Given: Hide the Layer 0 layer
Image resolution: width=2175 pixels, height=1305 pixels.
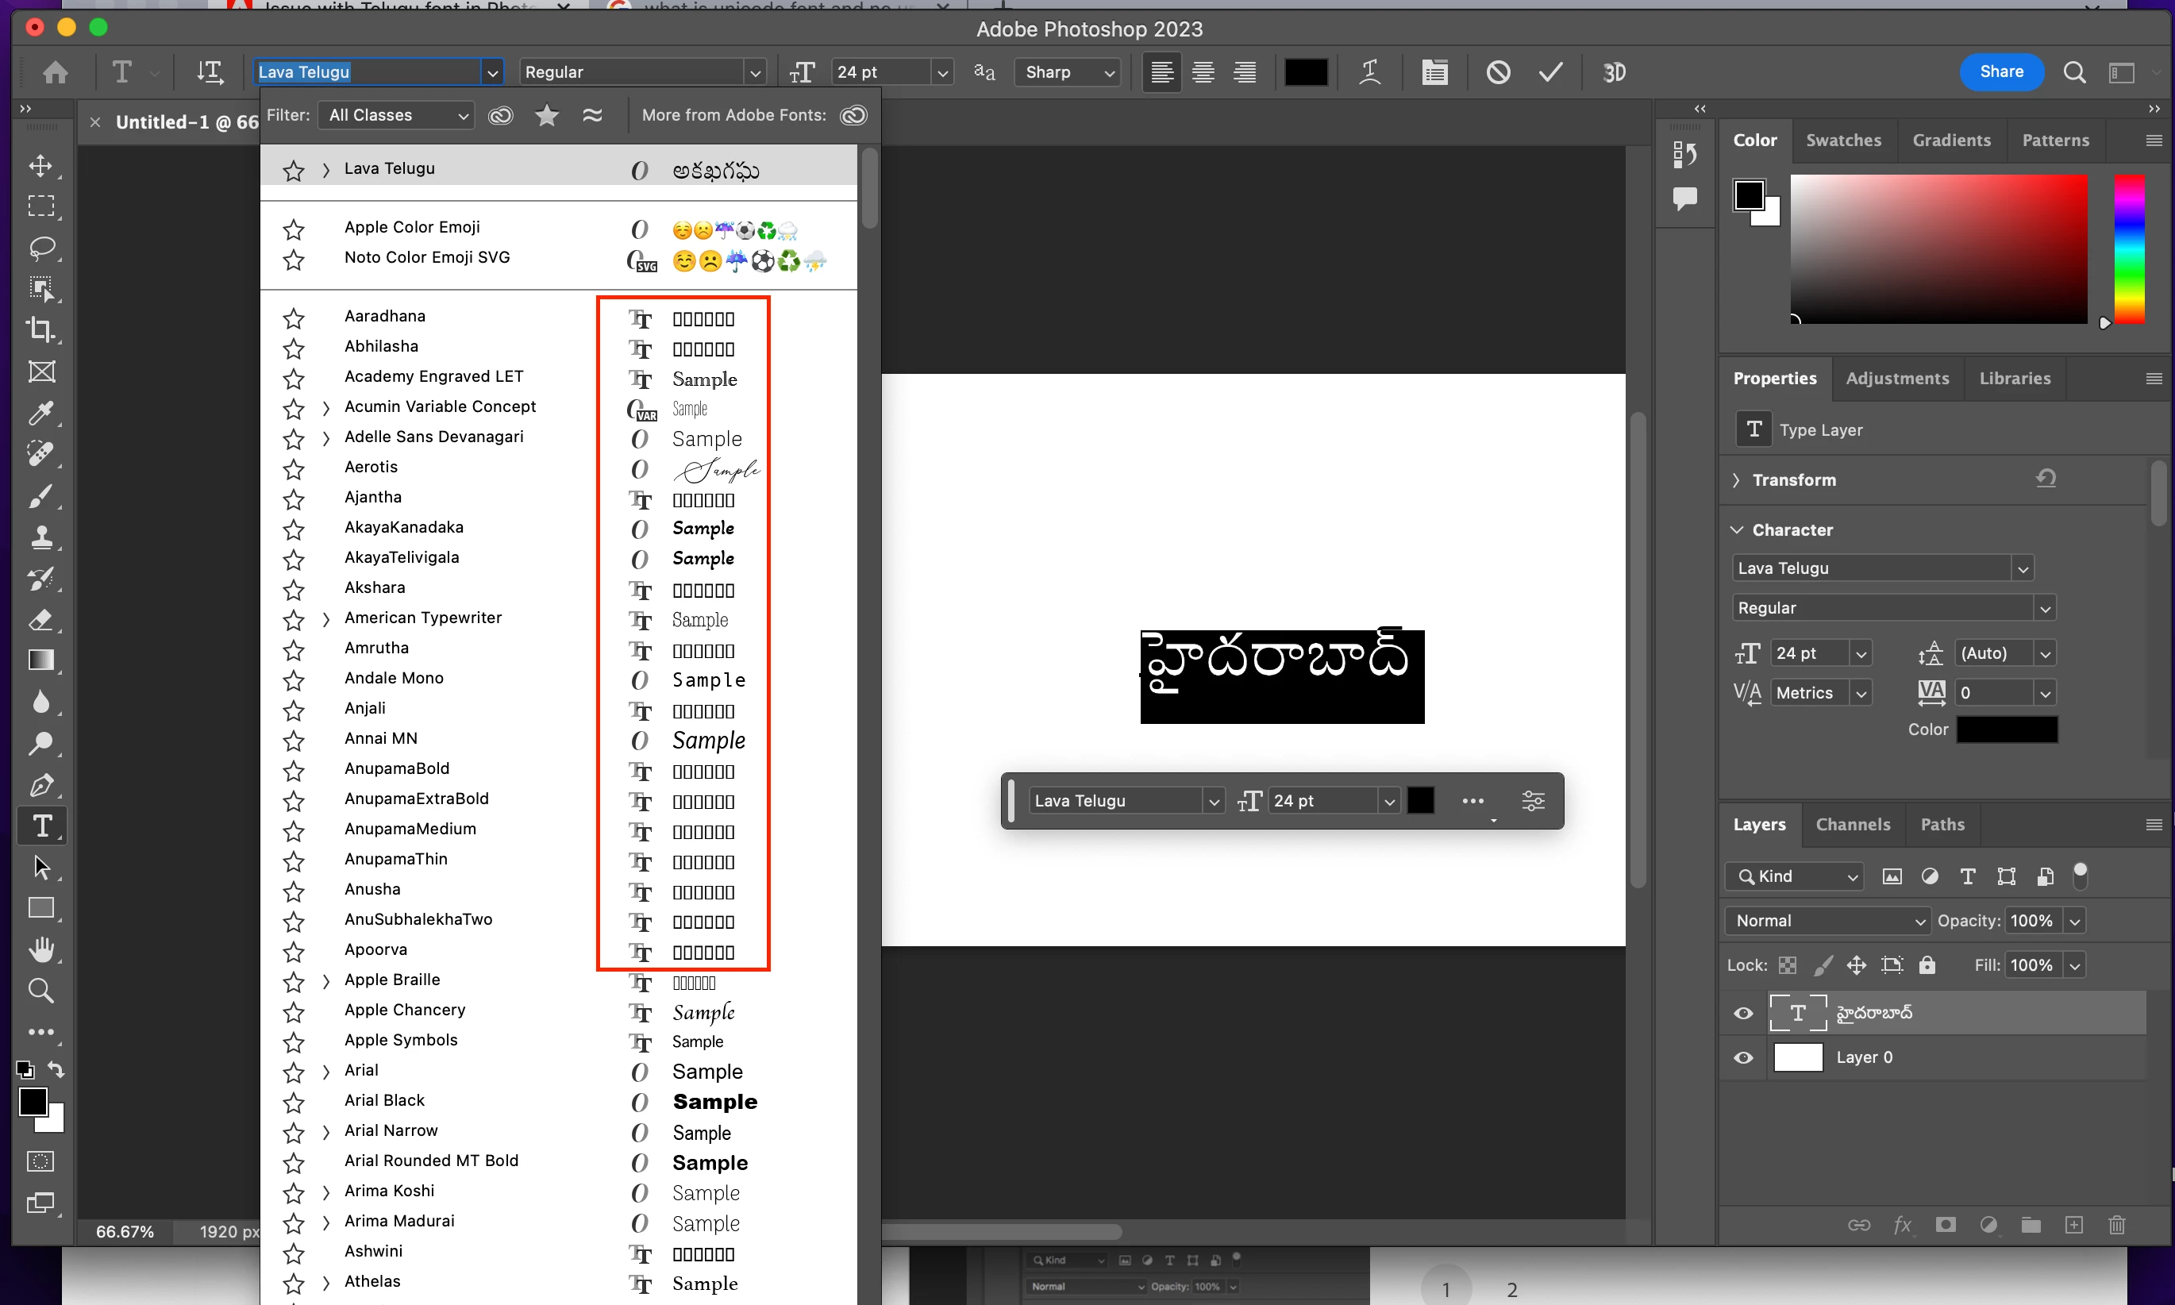Looking at the screenshot, I should pyautogui.click(x=1743, y=1058).
